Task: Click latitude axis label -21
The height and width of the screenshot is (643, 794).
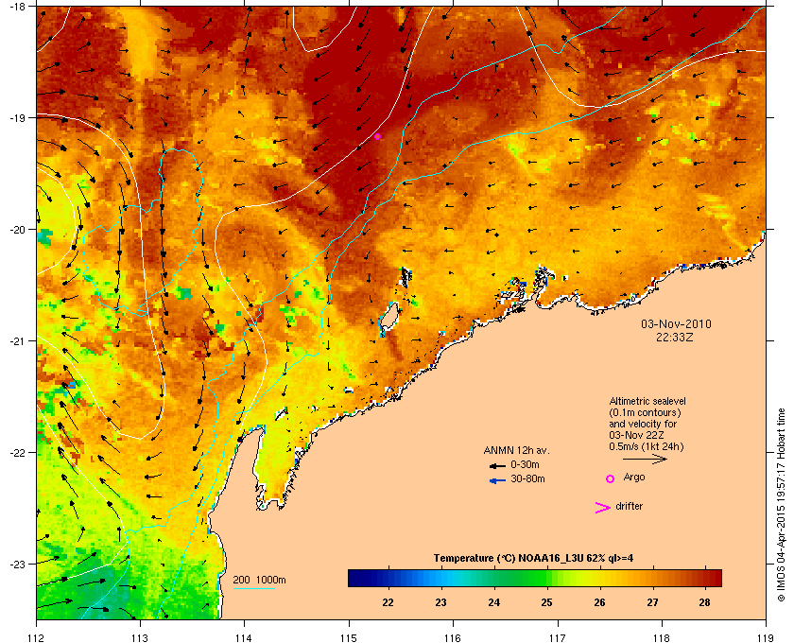Action: point(17,341)
